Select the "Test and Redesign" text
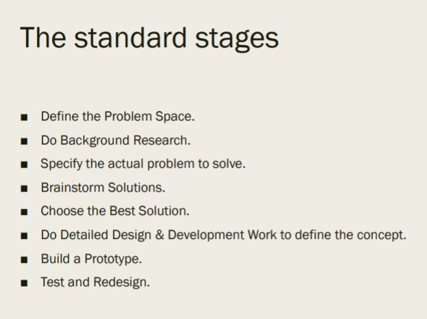 (x=94, y=282)
